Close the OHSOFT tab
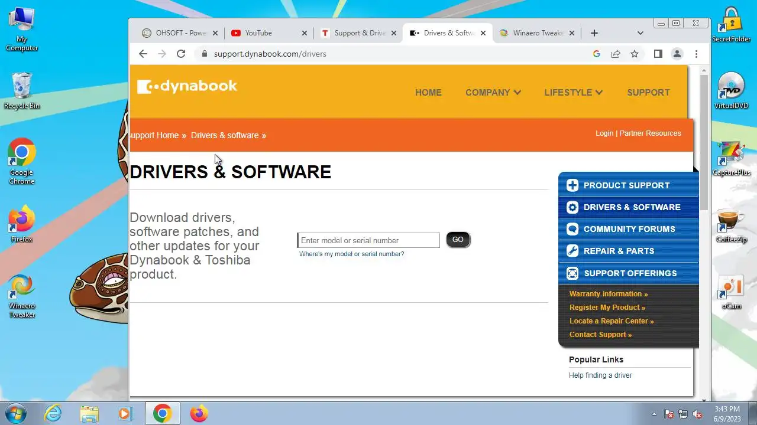This screenshot has height=425, width=757. click(x=215, y=33)
